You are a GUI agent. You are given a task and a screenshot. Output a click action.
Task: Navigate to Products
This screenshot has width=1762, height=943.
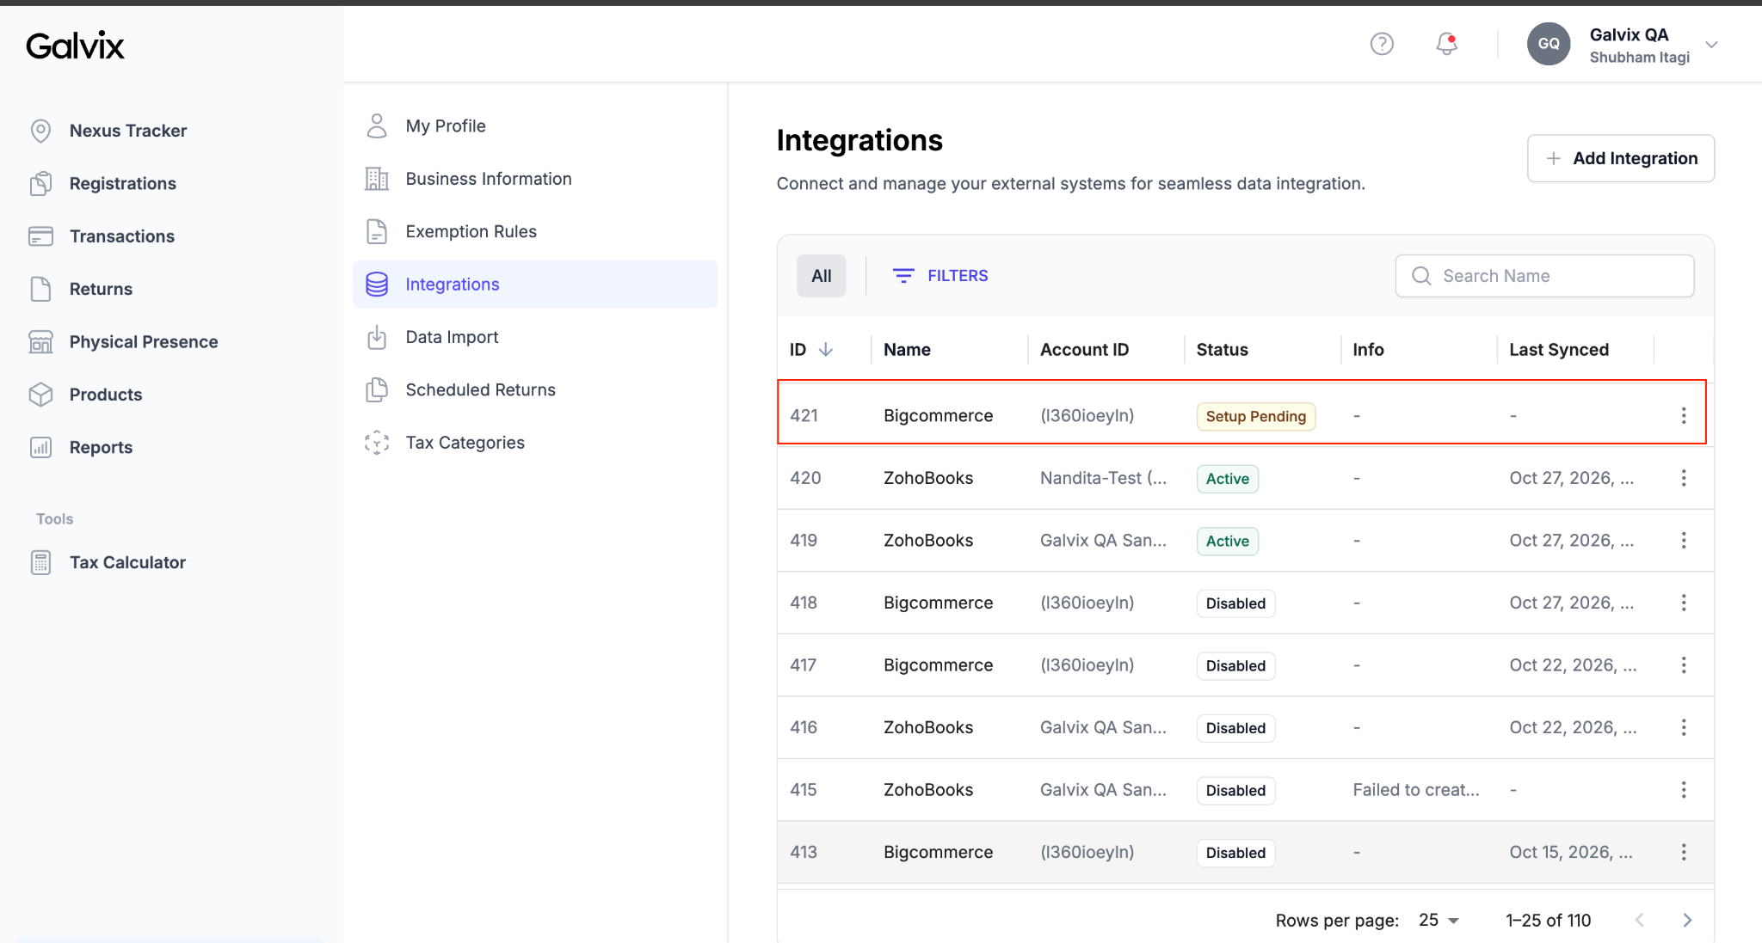point(106,395)
